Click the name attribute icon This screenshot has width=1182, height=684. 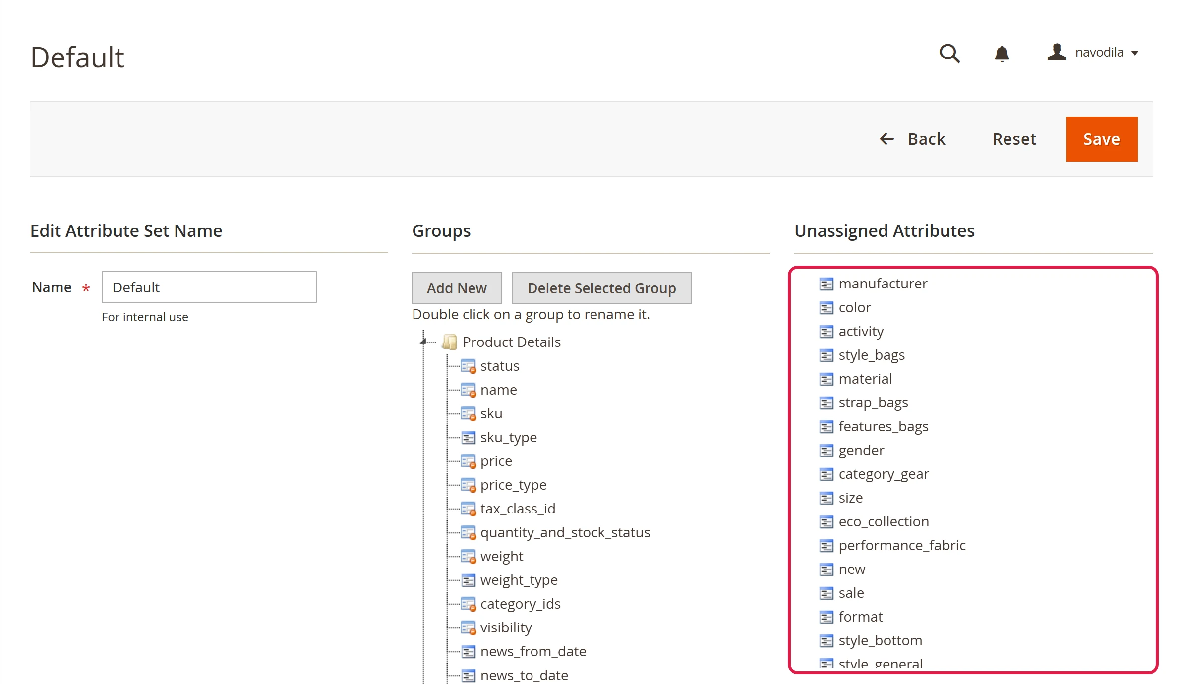(x=468, y=390)
